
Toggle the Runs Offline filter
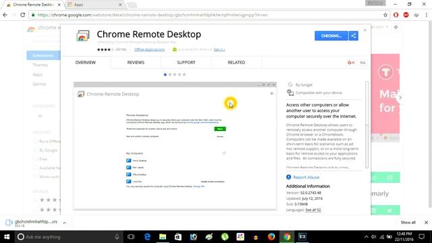(x=35, y=141)
